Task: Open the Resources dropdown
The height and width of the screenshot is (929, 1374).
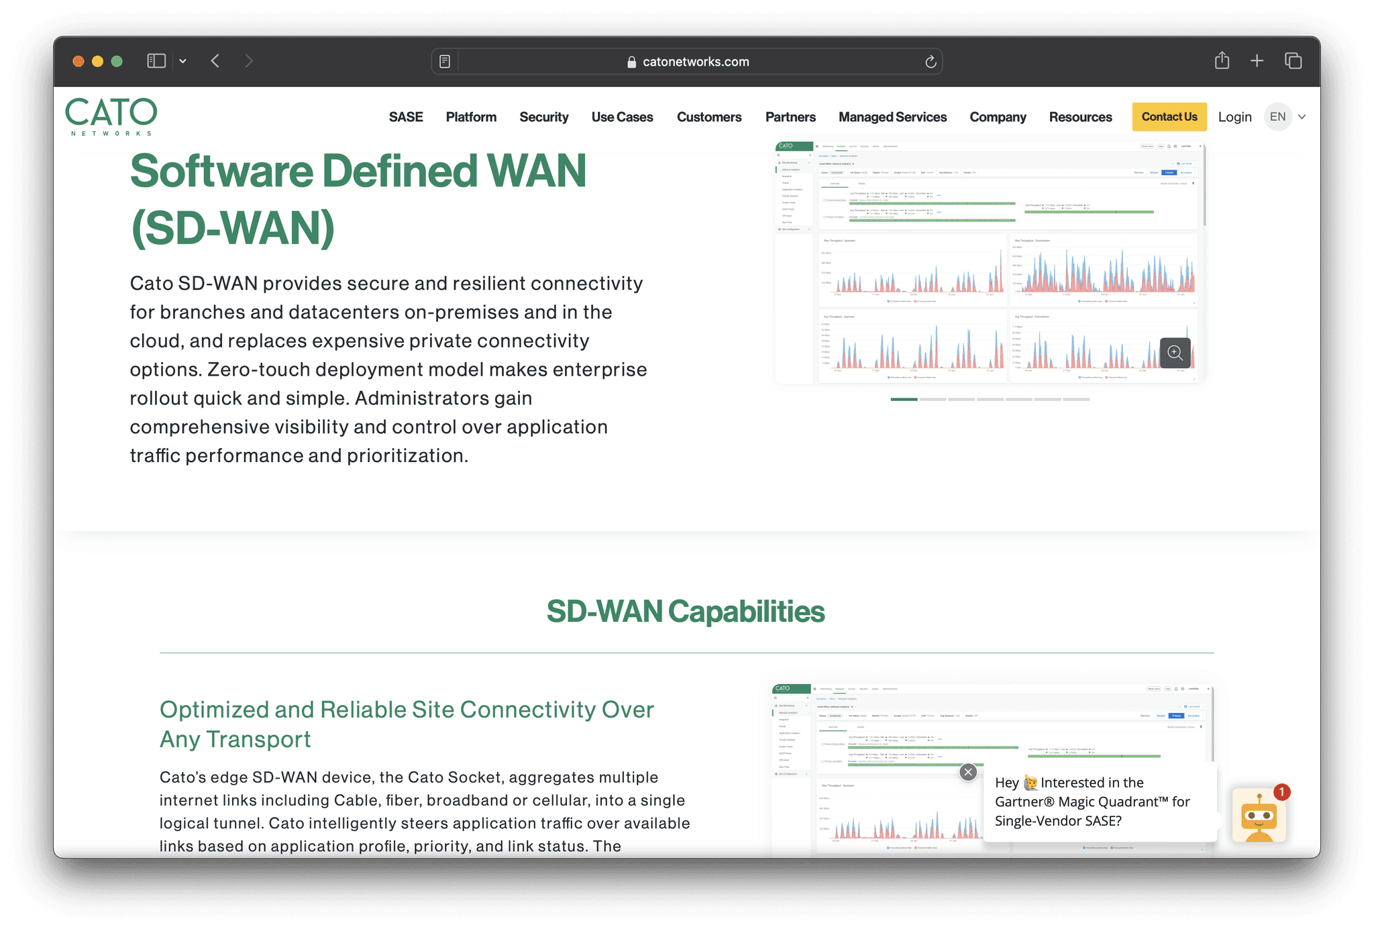Action: (x=1080, y=117)
